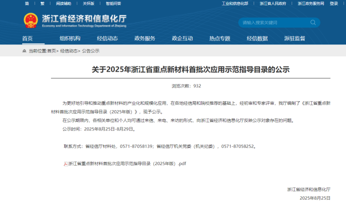Click the search magnifier icon
Screen dimensions: 346x212
pyautogui.click(x=312, y=23)
